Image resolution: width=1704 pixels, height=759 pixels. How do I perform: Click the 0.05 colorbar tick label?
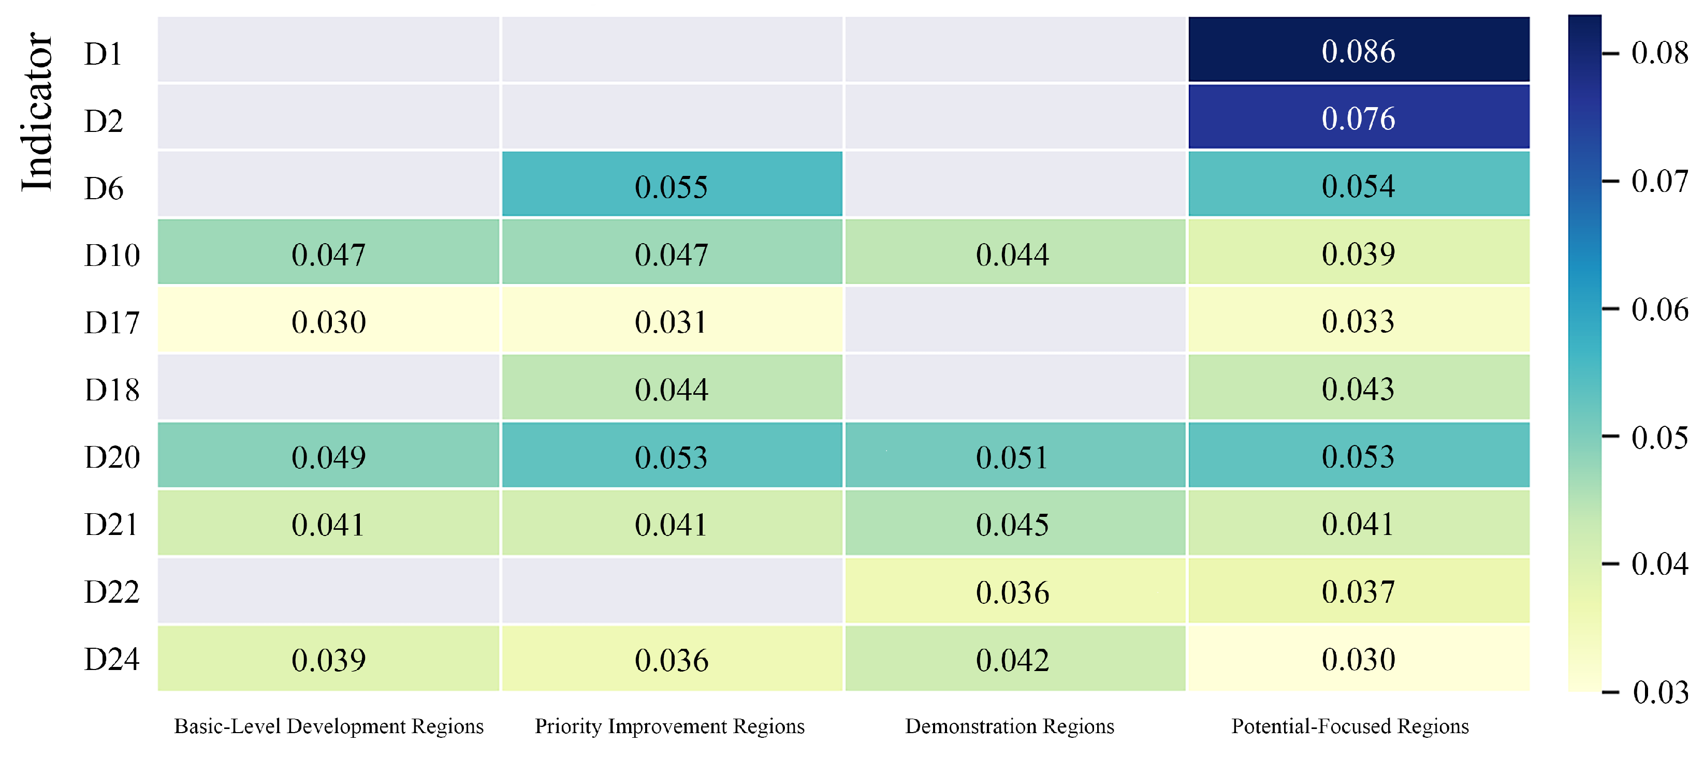coord(1659,437)
